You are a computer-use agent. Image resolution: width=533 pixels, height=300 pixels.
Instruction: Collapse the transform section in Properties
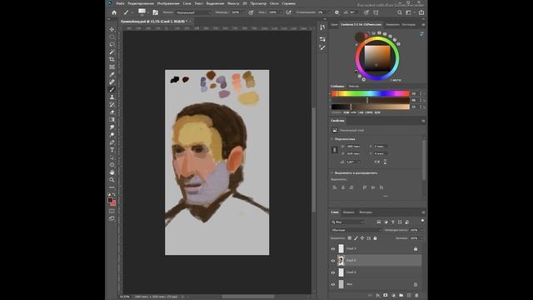(x=332, y=139)
